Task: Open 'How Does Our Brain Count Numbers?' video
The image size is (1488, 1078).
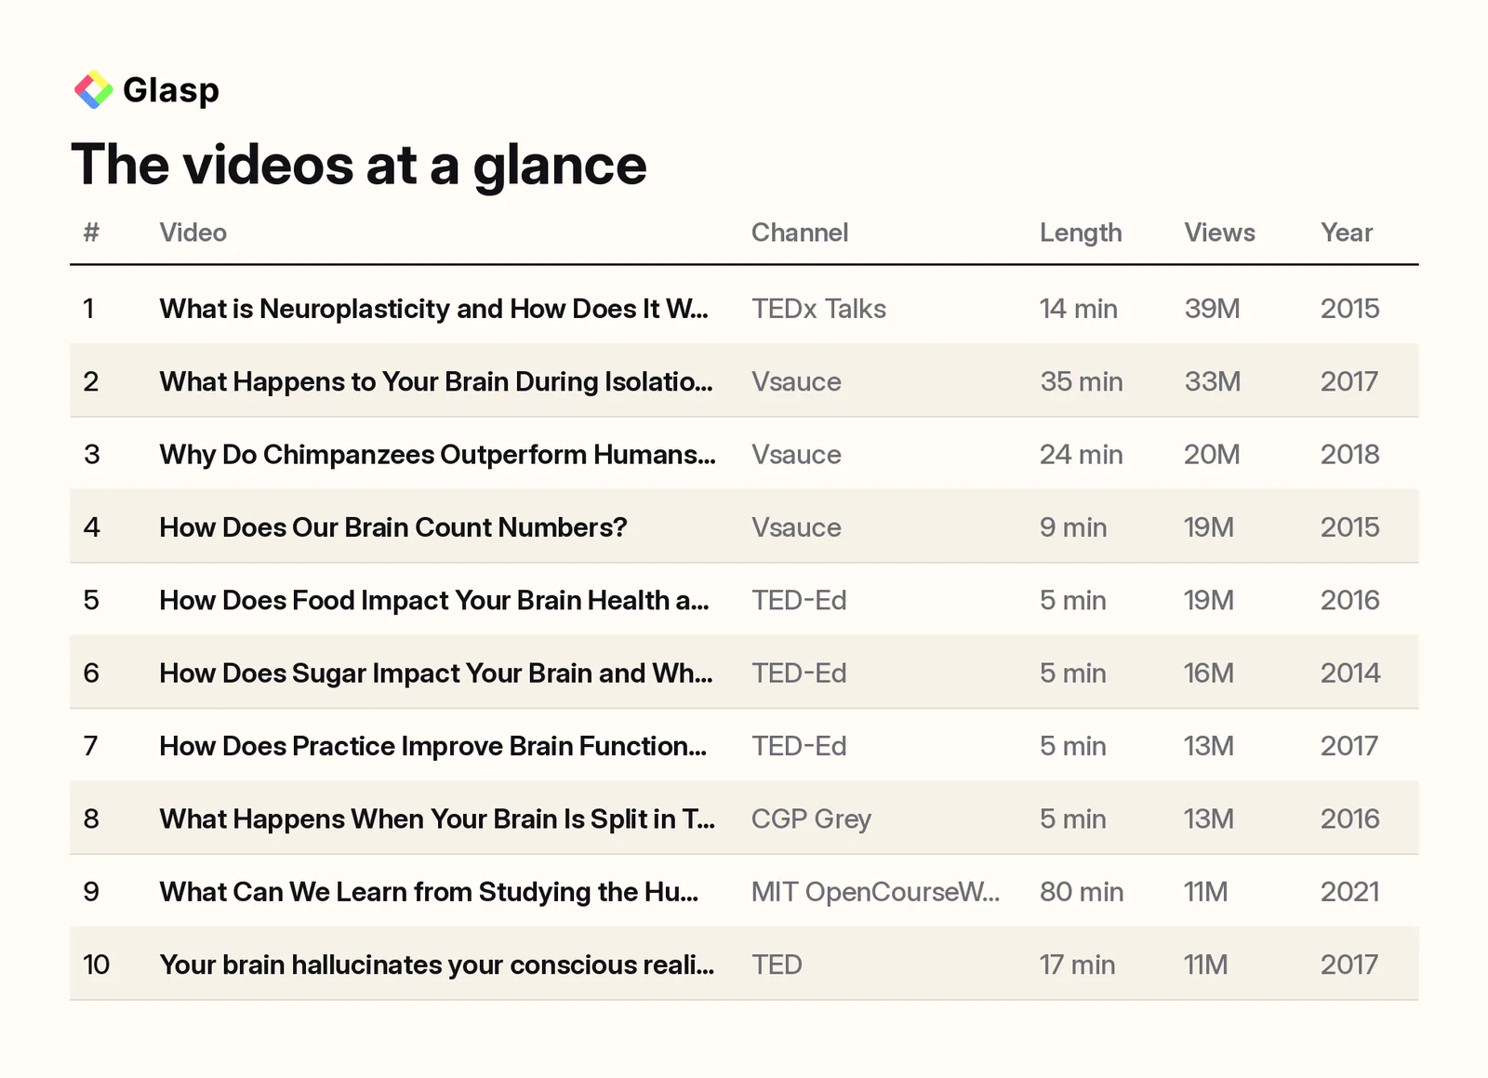Action: (x=393, y=527)
